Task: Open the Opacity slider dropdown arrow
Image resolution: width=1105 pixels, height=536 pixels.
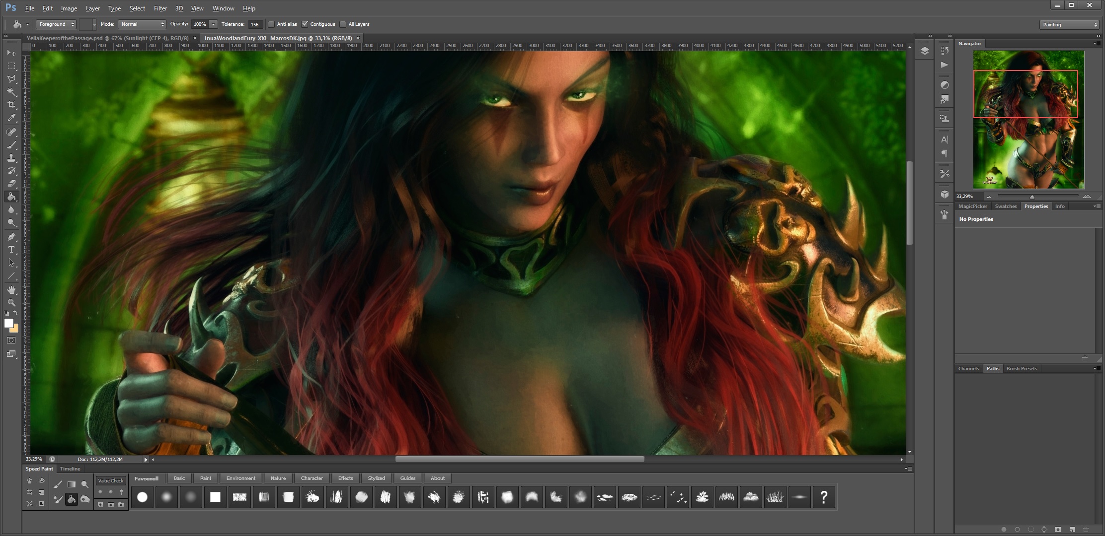Action: (213, 24)
